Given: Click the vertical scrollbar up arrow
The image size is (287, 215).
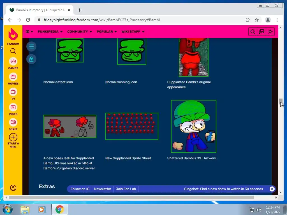Looking at the screenshot, I should pyautogui.click(x=281, y=28).
